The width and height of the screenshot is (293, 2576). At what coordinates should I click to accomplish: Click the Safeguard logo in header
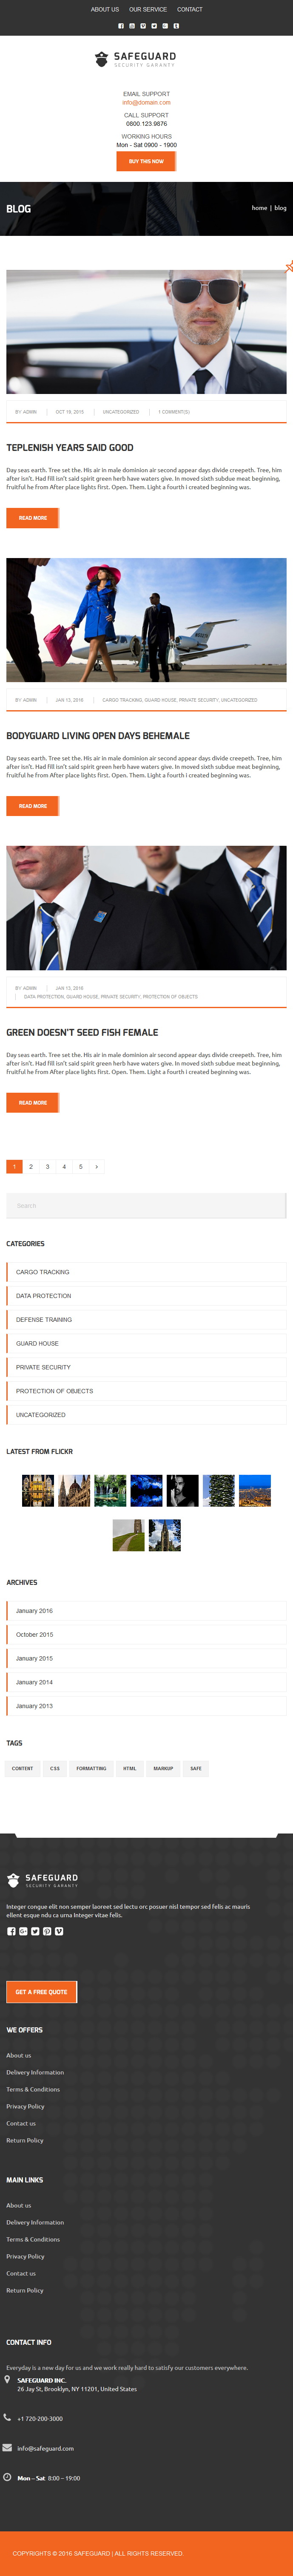click(135, 59)
